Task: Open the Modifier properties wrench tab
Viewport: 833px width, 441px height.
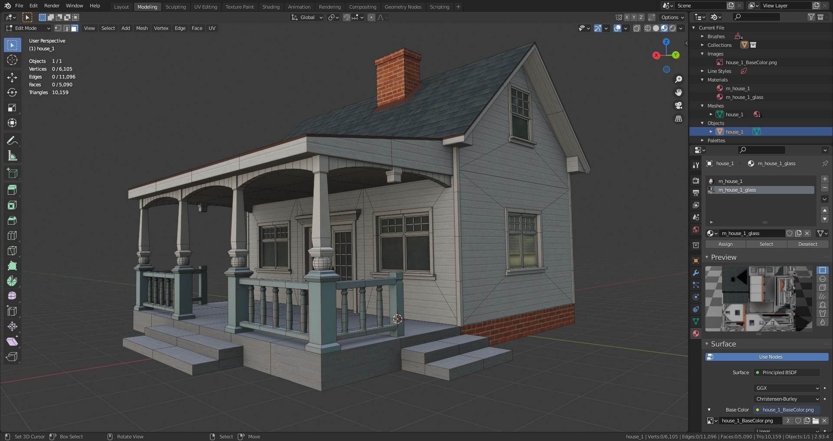Action: click(x=696, y=273)
